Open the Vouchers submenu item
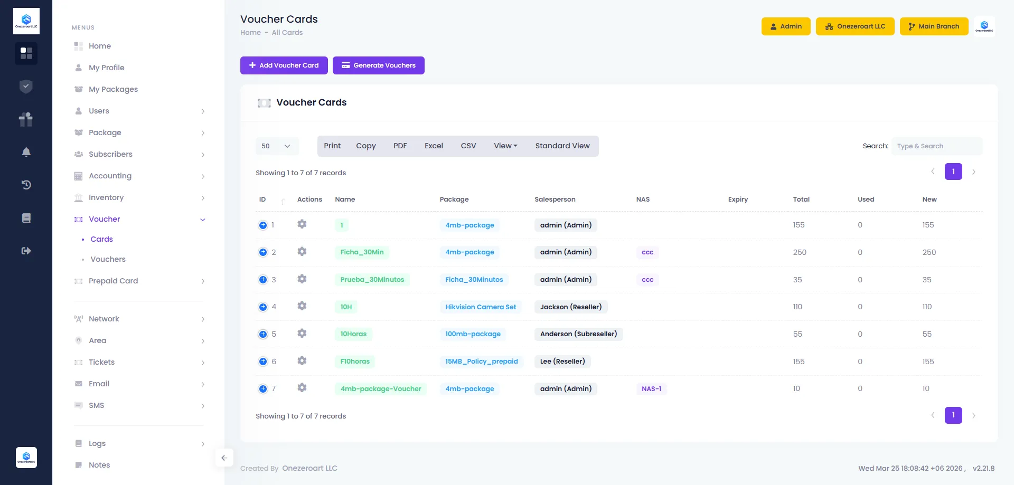The image size is (1014, 485). [x=108, y=259]
